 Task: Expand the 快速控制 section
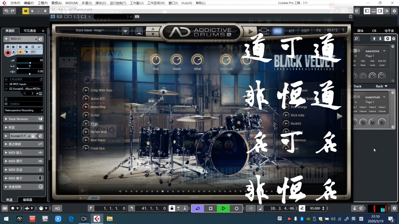click(x=6, y=187)
